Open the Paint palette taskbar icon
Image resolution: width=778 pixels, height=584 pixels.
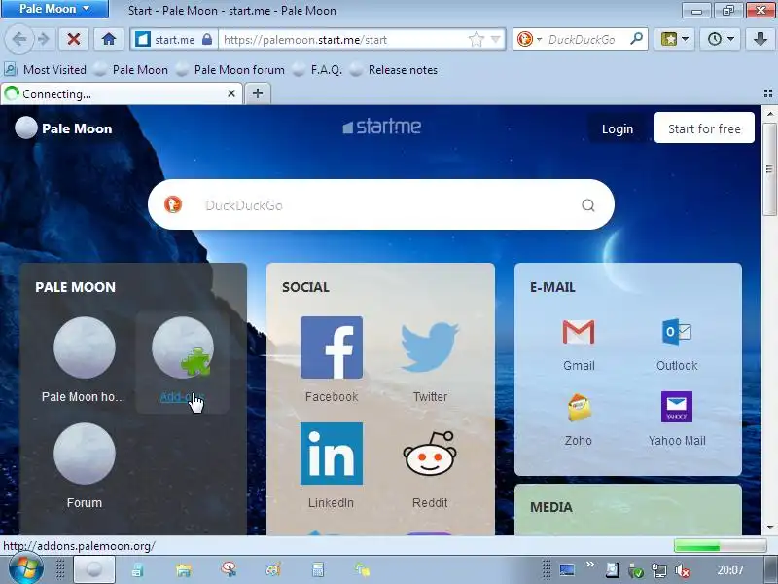coord(273,569)
